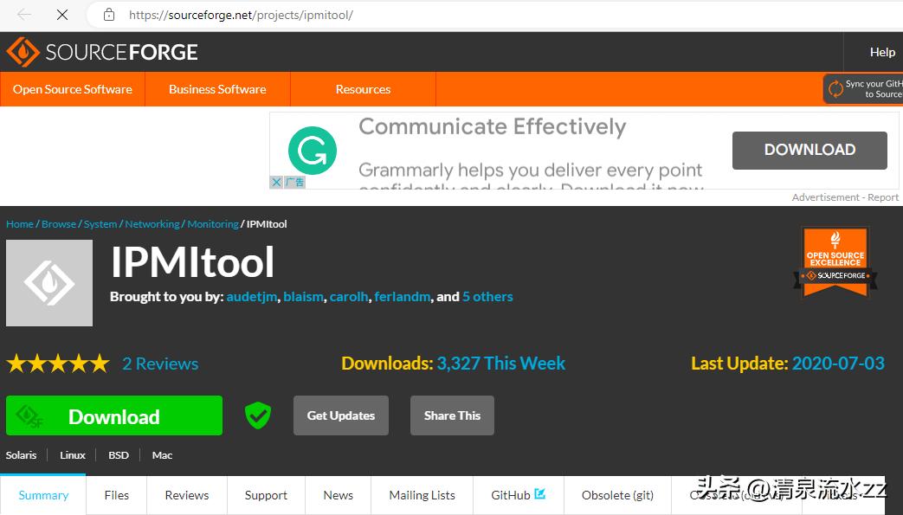The height and width of the screenshot is (515, 903).
Task: Select the Solaris platform
Action: coord(22,455)
